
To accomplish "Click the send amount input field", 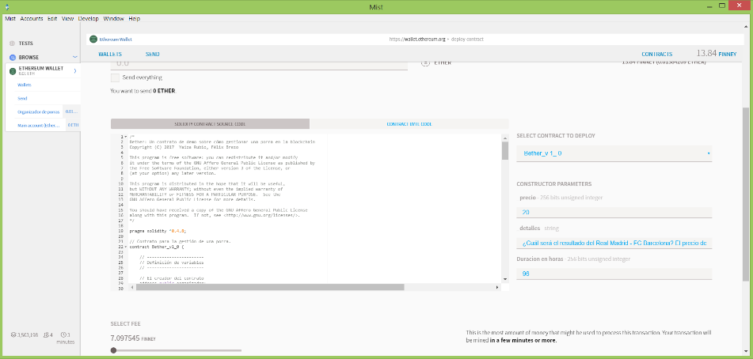I will [259, 64].
